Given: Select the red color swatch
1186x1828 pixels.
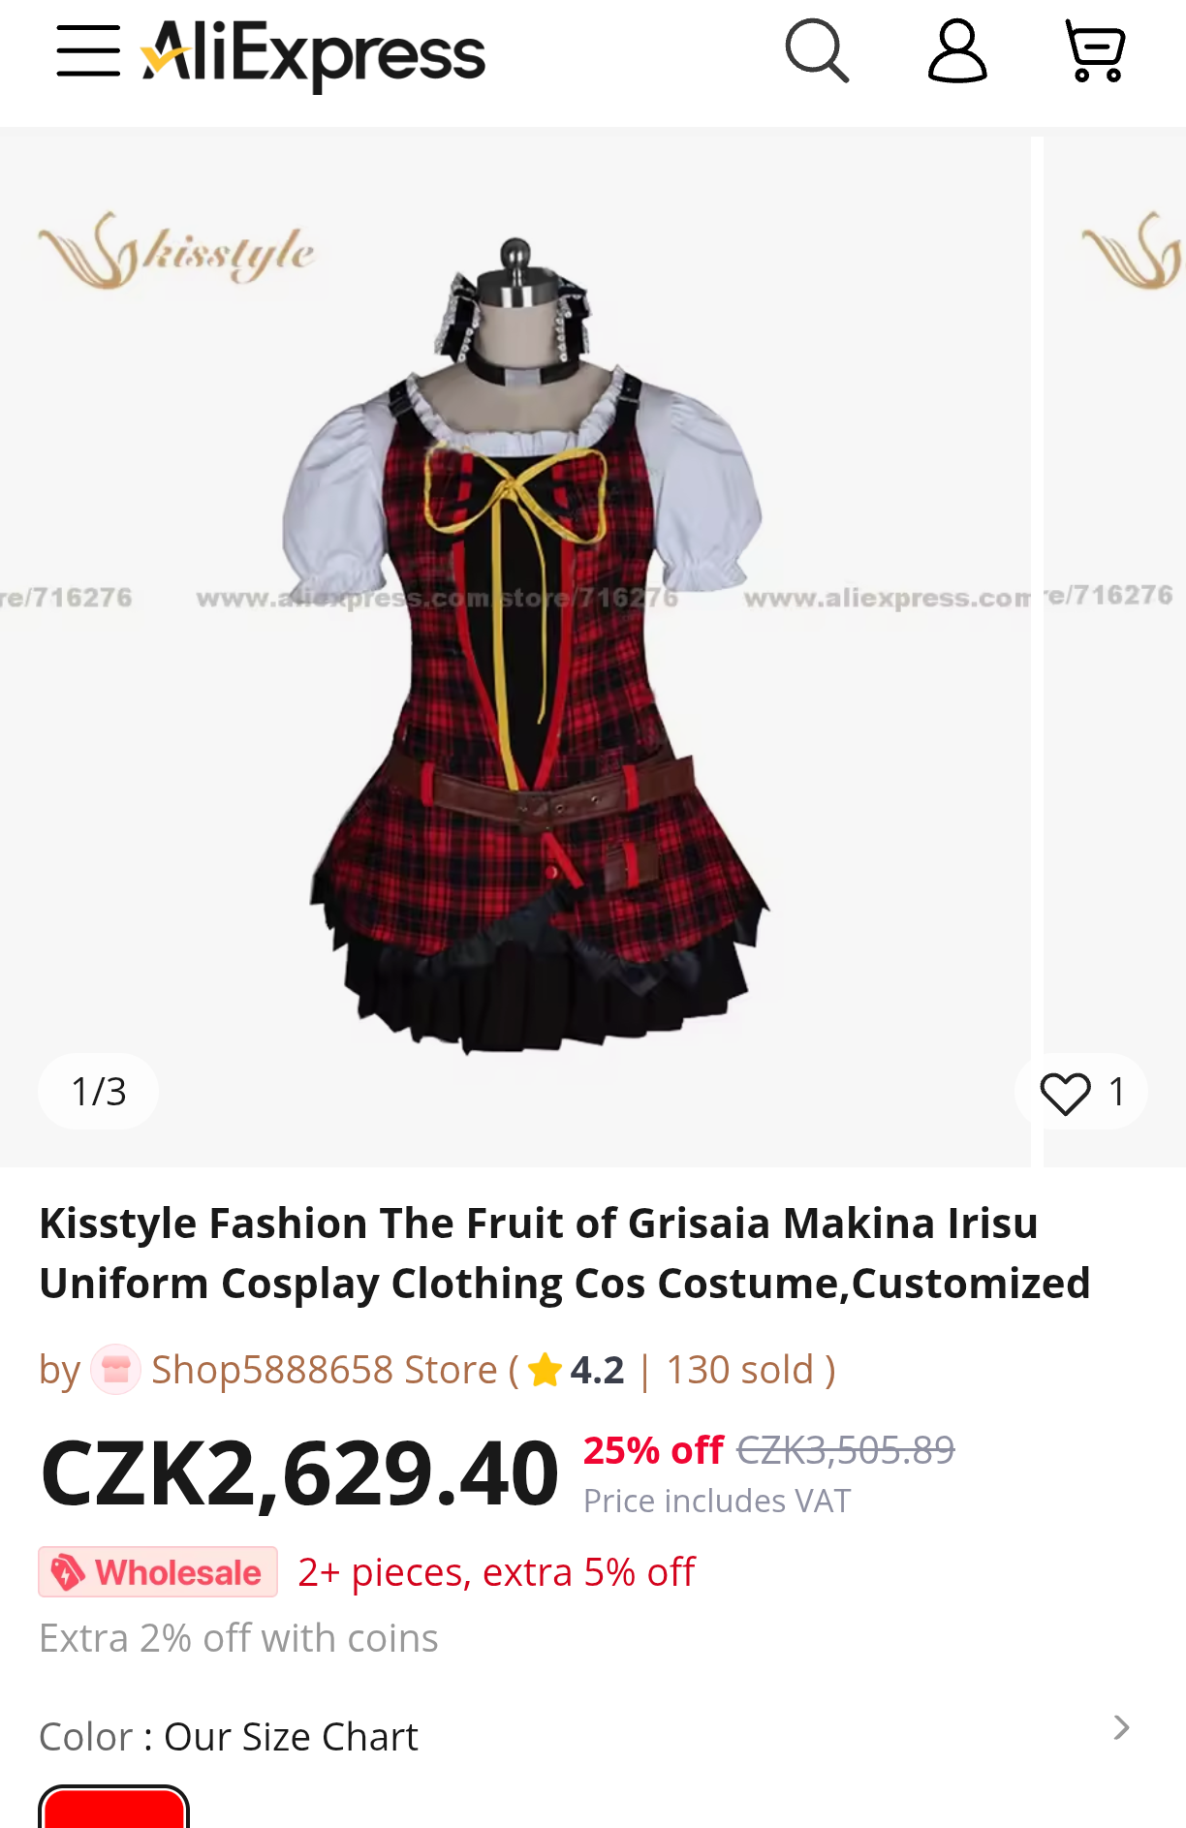Looking at the screenshot, I should coord(113,1807).
